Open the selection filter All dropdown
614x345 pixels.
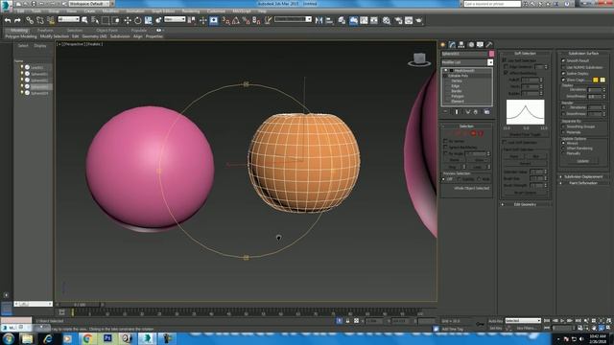tap(68, 19)
